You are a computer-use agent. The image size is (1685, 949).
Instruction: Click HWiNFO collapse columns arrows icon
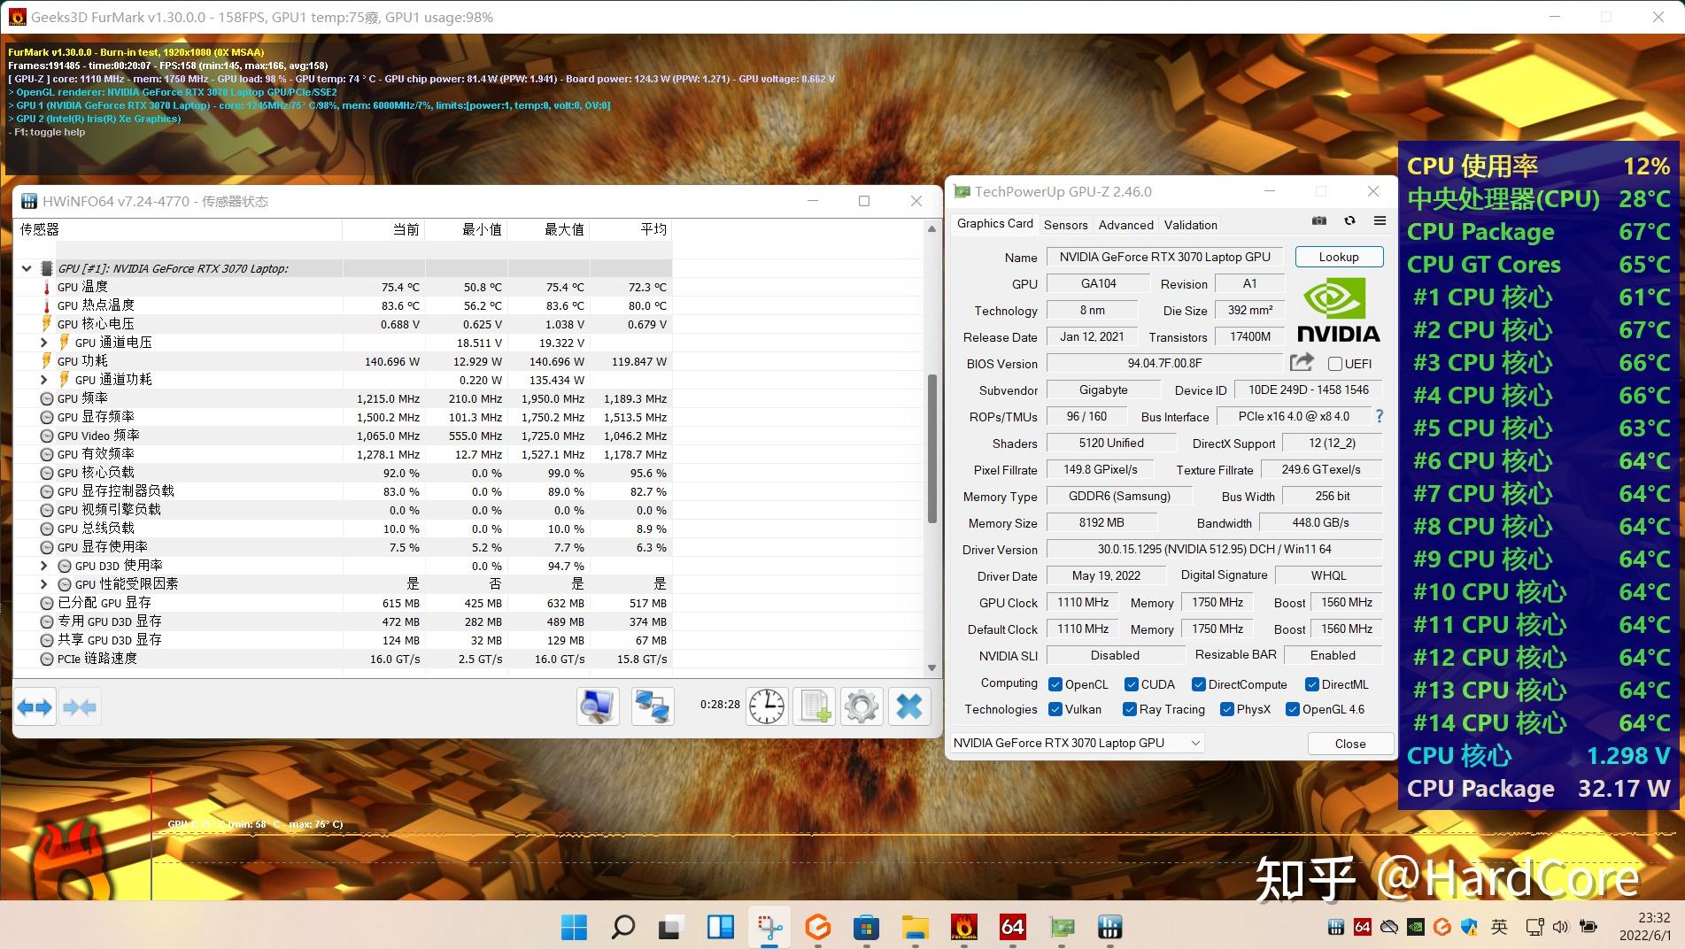[x=80, y=707]
